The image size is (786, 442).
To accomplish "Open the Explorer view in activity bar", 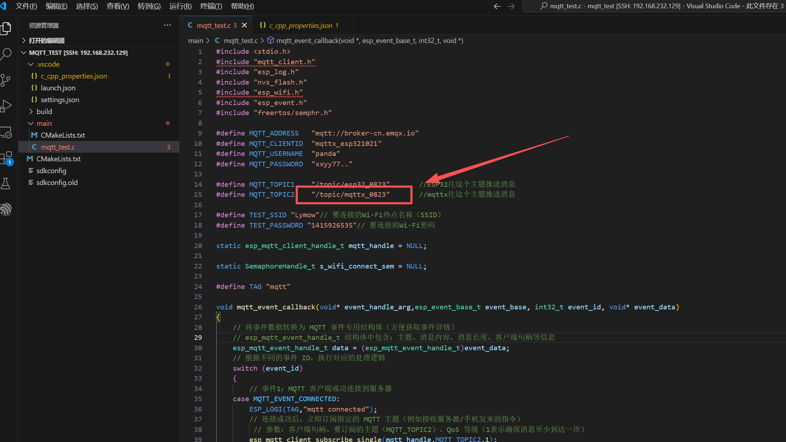I will tap(6, 28).
